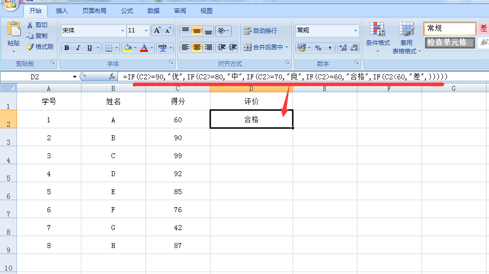Click the Cut (剪切) scissors icon
This screenshot has width=489, height=274.
[x=30, y=25]
